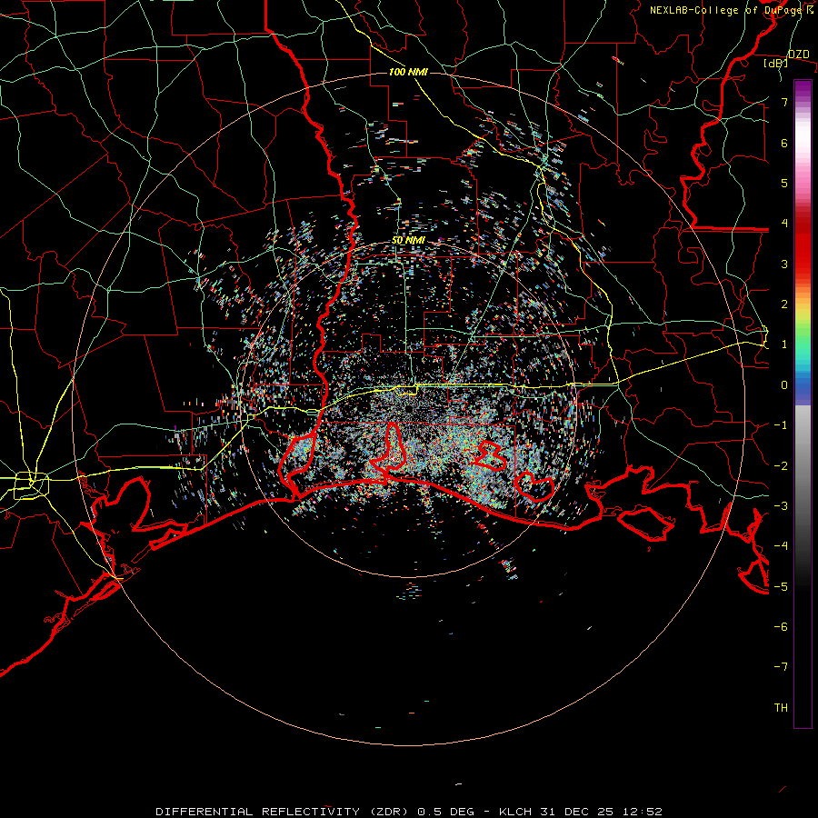This screenshot has height=818, width=818.
Task: Click the 7 value on the color scale
Action: pos(784,102)
